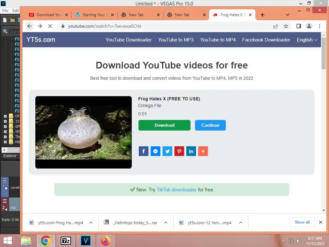Screen dimensions: 329x247
Task: Click VEGAS Pro new project icon
Action: pyautogui.click(x=5, y=20)
